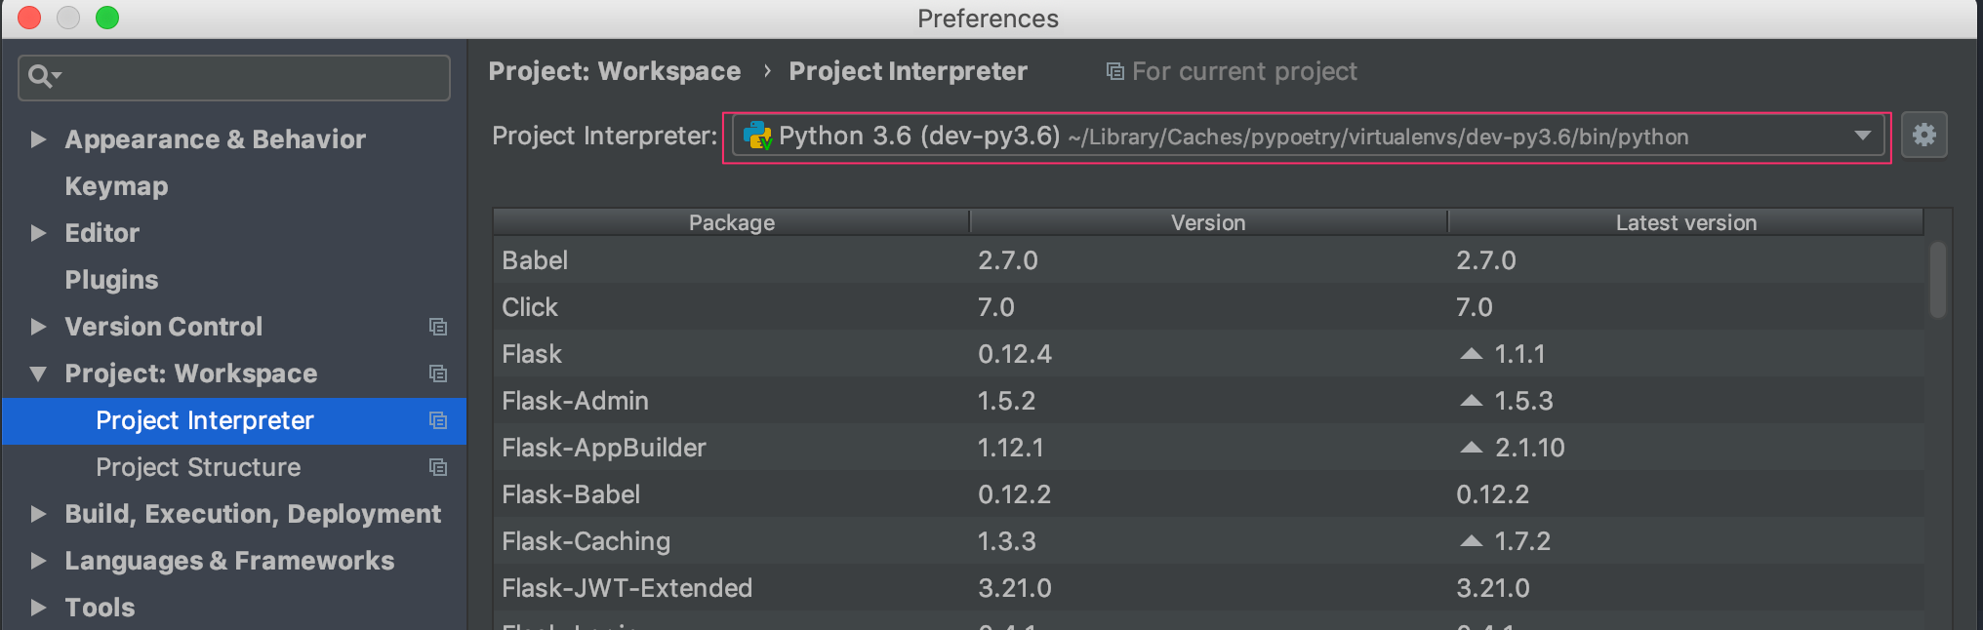Screen dimensions: 1983x630
Task: Click the upgrade arrow for Flask-Caching 1.7.2
Action: (x=1471, y=541)
